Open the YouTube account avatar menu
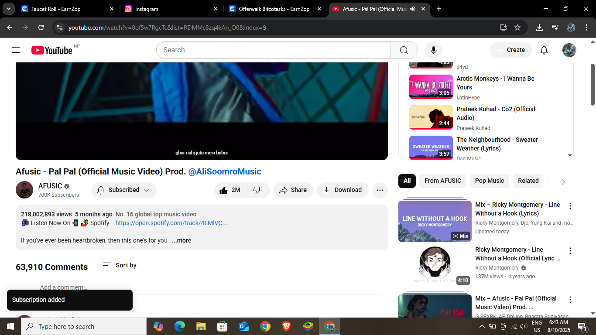596x335 pixels. [569, 50]
